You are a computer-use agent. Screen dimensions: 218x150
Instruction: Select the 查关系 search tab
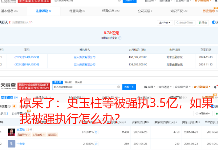coord(79,82)
